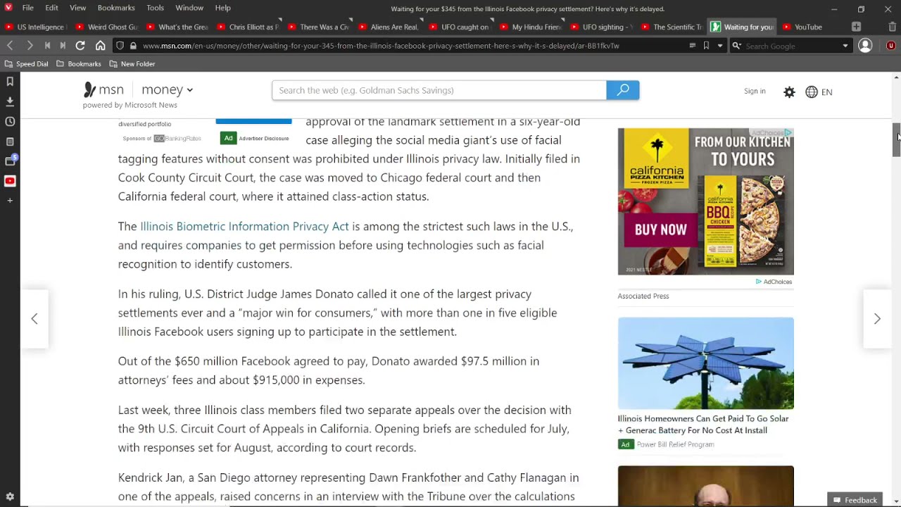Go forward with the Forward arrow
Image resolution: width=901 pixels, height=507 pixels.
tap(29, 45)
